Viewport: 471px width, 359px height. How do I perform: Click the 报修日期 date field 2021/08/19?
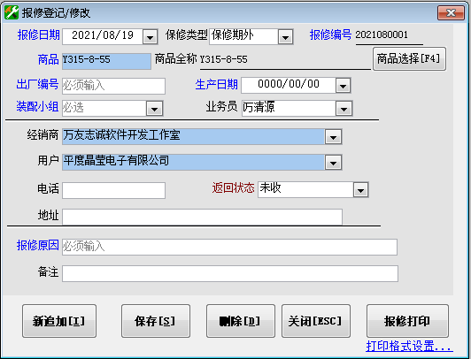103,36
